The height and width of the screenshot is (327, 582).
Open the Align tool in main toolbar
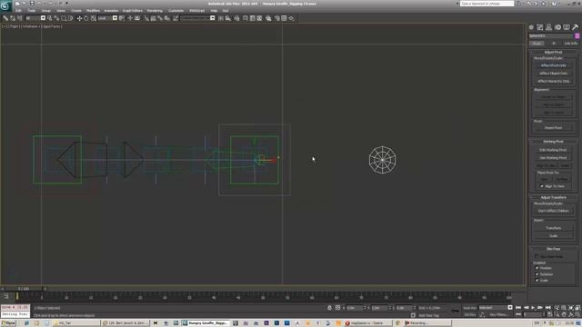point(228,18)
